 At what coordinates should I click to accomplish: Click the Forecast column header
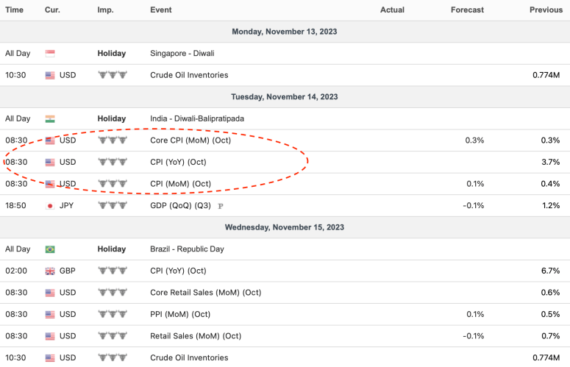point(467,10)
